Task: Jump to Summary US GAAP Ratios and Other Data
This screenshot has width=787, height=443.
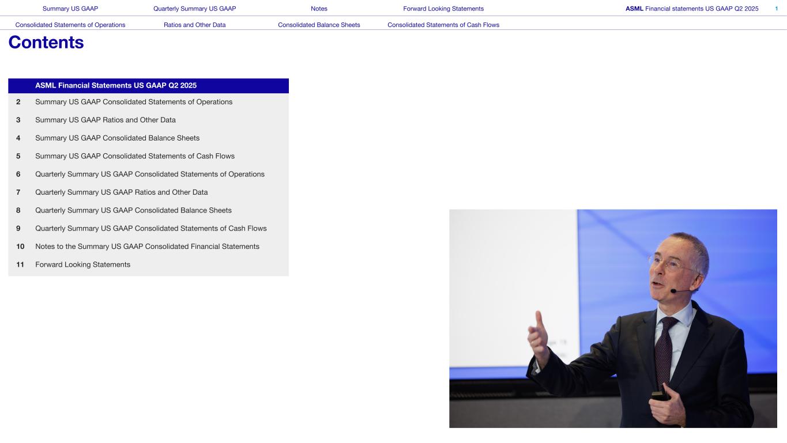Action: coord(106,120)
